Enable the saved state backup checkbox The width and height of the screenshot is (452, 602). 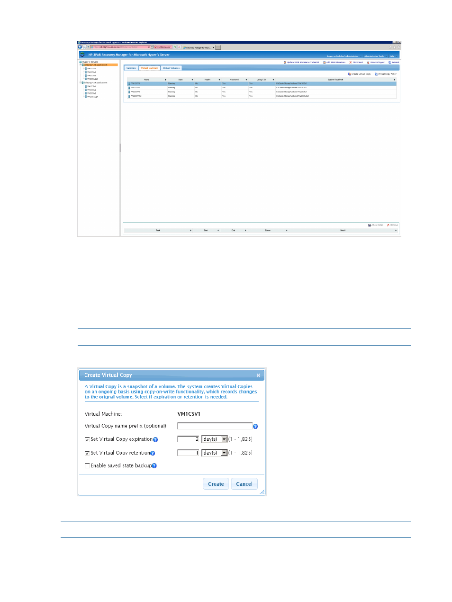tap(87, 466)
